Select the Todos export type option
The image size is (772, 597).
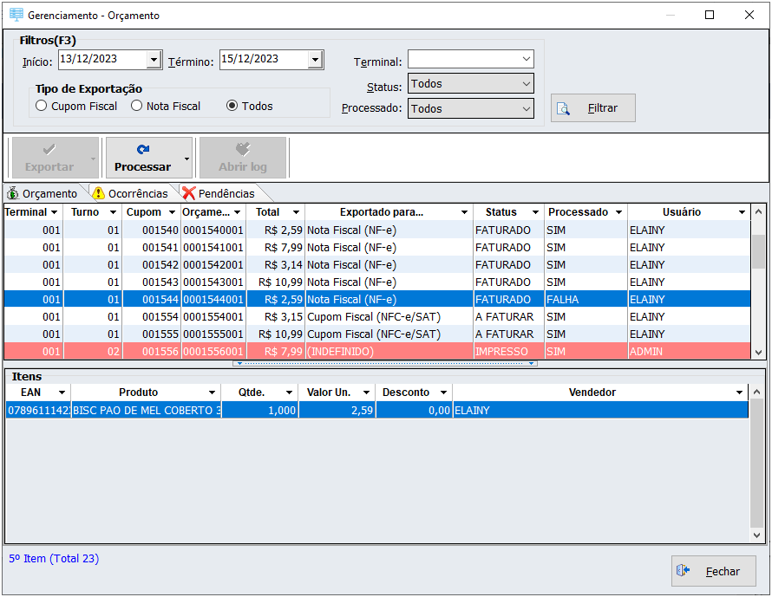tap(232, 107)
